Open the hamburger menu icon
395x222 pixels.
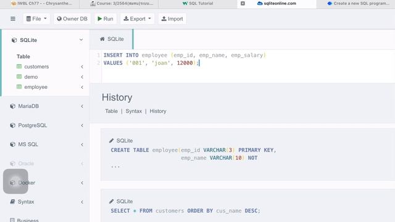tap(13, 19)
